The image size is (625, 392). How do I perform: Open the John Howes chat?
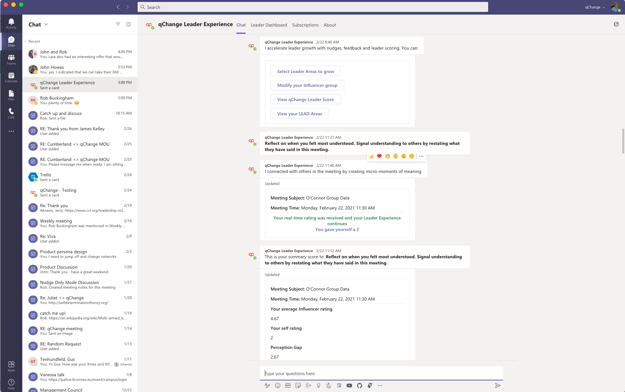[80, 69]
